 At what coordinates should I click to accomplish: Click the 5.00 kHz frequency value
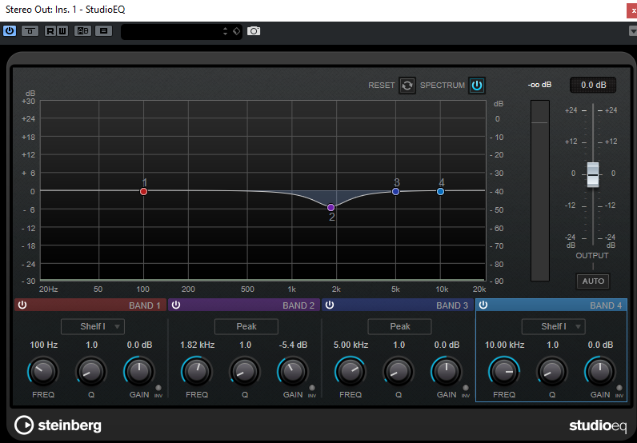tap(351, 345)
